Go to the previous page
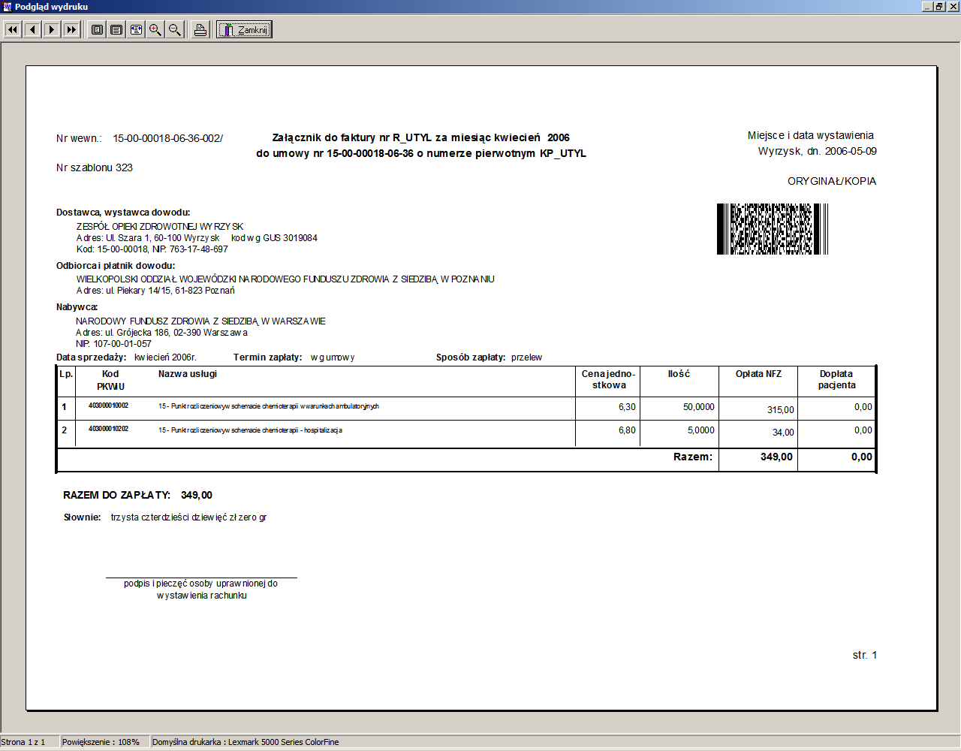 [x=32, y=30]
